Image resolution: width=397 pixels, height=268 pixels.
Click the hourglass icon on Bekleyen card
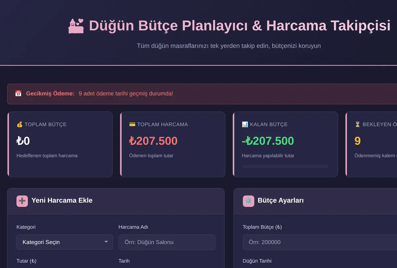tap(358, 125)
